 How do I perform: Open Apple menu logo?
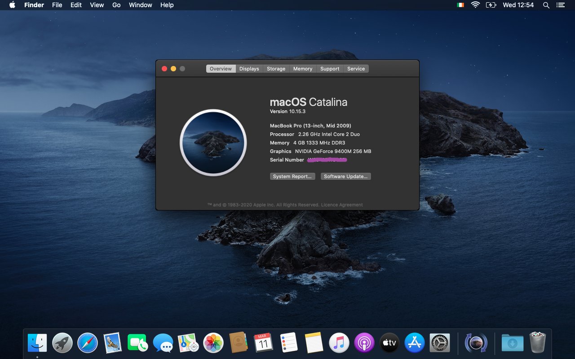tap(12, 5)
